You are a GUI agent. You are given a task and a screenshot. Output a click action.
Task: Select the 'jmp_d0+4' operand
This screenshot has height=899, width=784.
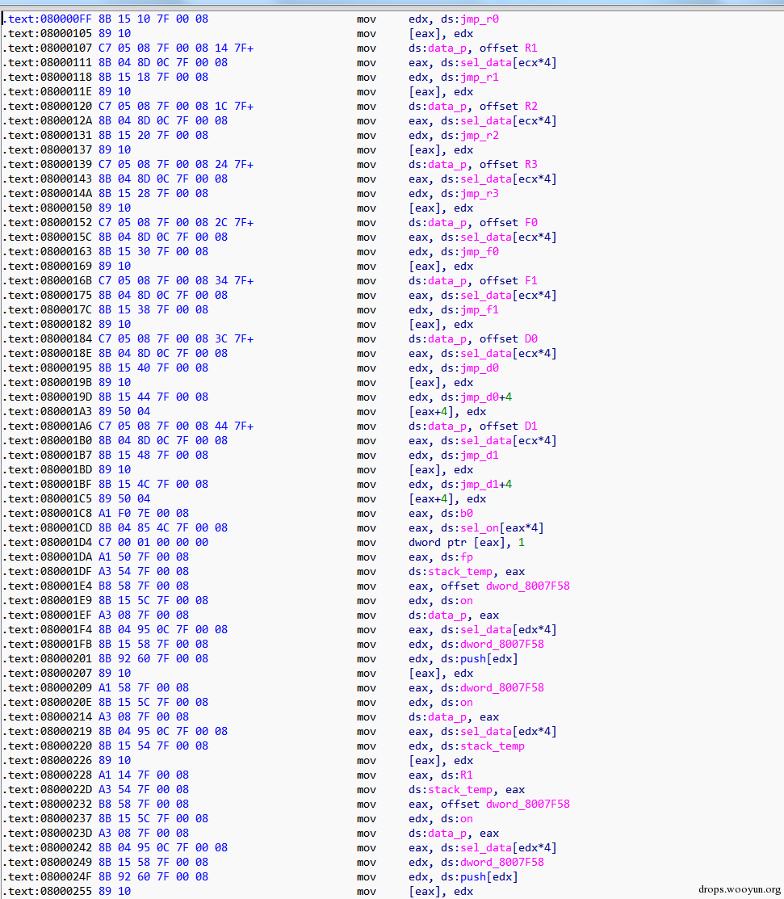tap(486, 397)
